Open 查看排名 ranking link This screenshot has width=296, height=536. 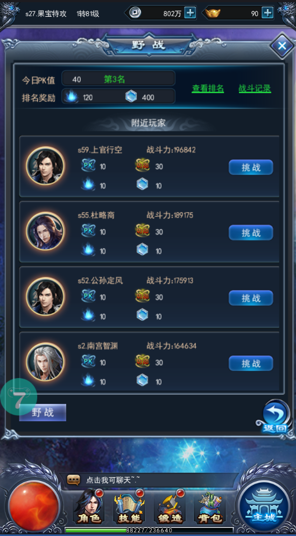pos(208,88)
